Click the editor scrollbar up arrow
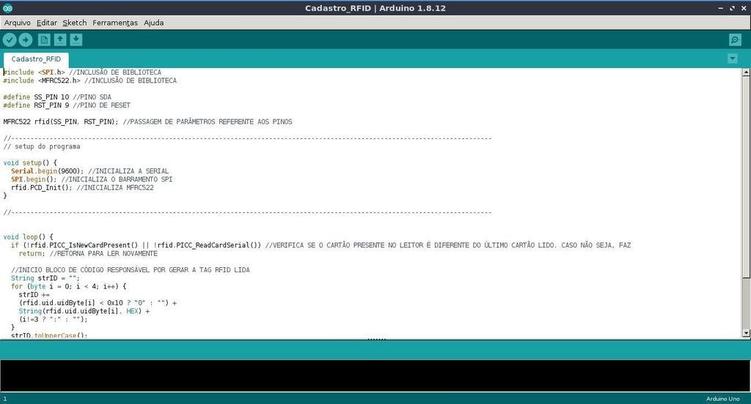Viewport: 751px width, 404px height. click(746, 72)
